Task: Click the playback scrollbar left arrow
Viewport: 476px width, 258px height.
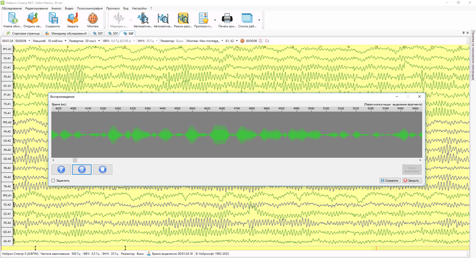Action: [54, 160]
